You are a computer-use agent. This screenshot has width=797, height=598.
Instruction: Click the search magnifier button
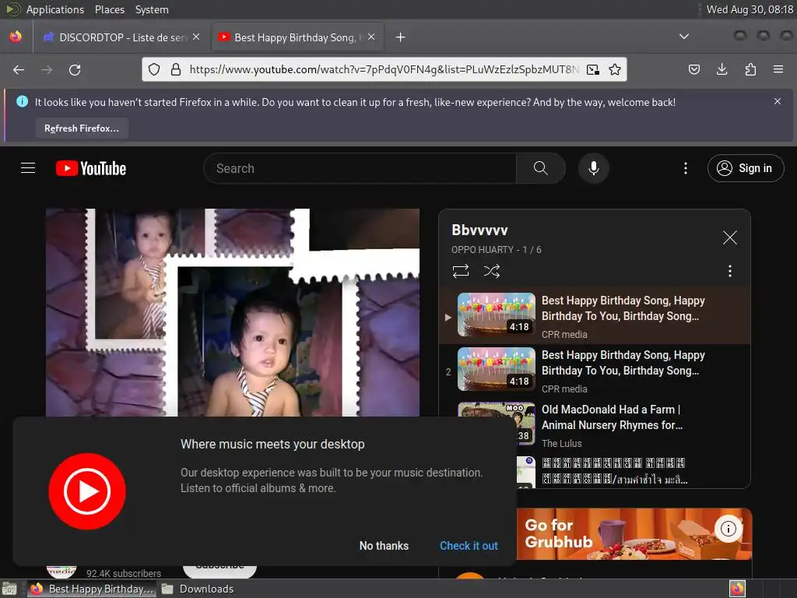[x=541, y=168]
